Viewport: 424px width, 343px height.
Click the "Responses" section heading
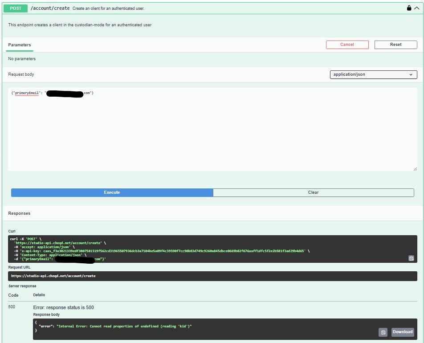click(19, 213)
